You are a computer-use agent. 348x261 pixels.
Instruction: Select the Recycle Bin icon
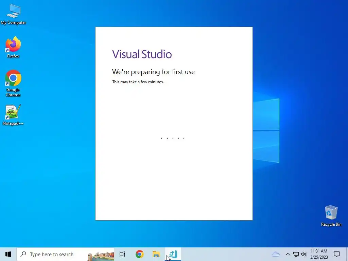tap(331, 216)
